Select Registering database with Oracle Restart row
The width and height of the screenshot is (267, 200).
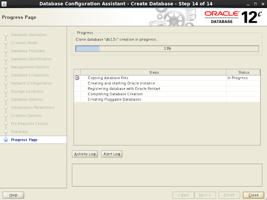(167, 89)
